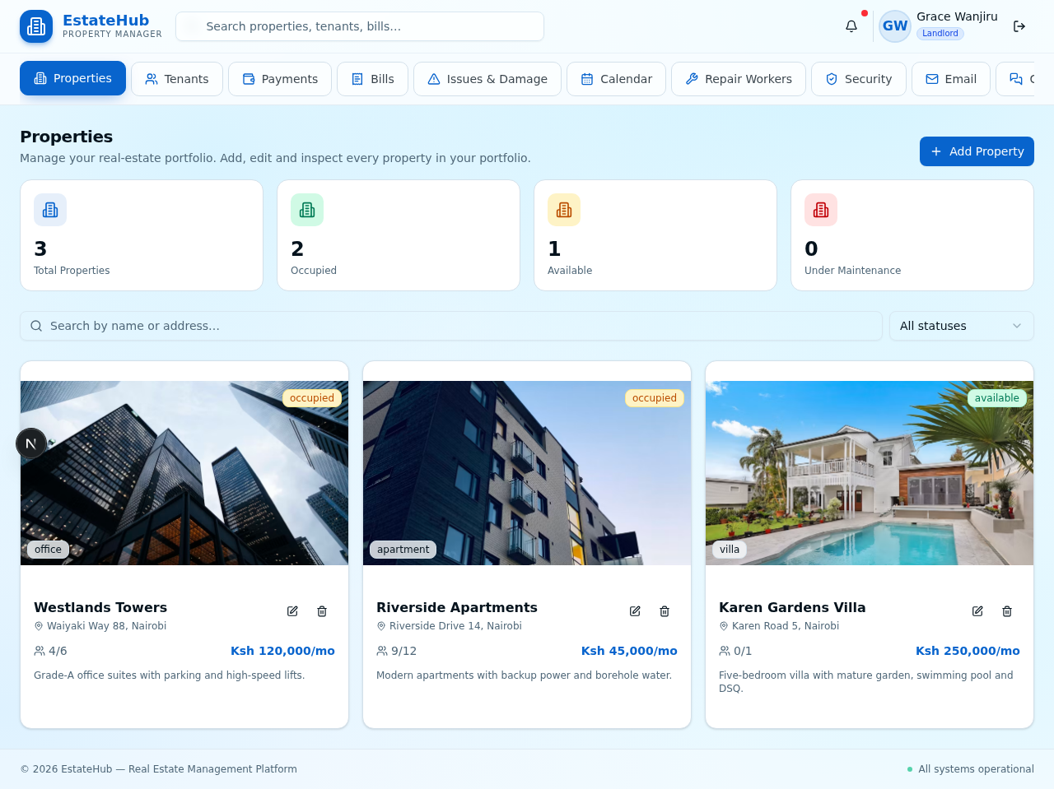
Task: Click the logout arrow icon
Action: tap(1019, 26)
